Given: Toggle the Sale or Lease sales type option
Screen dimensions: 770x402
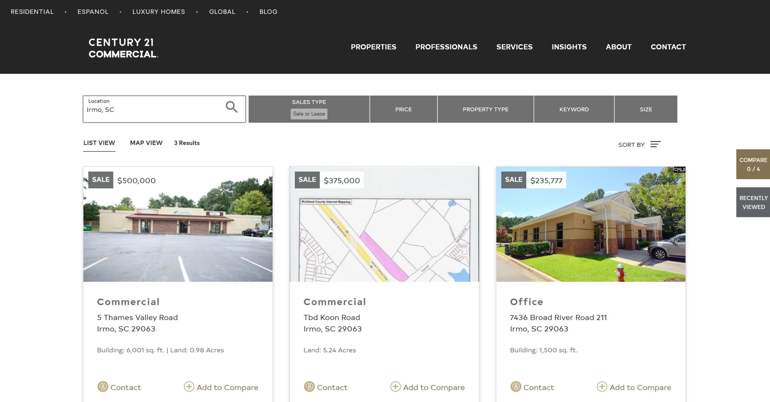Looking at the screenshot, I should tap(309, 114).
